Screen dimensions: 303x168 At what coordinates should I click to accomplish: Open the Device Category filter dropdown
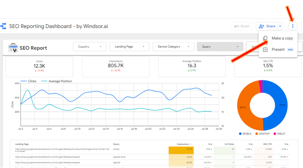pos(173,47)
